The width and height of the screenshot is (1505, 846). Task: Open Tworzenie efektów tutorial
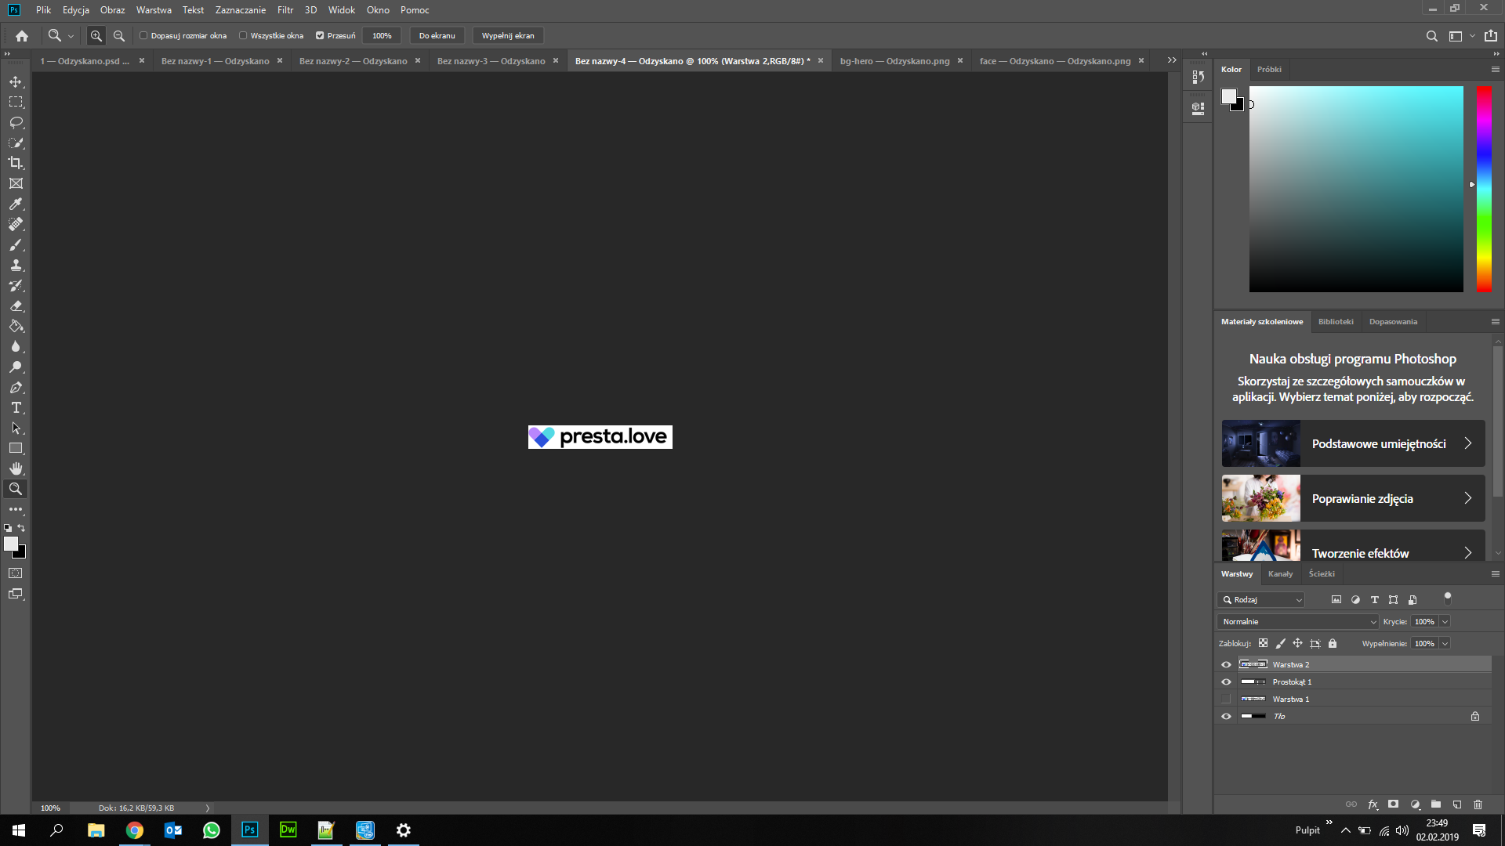1353,545
